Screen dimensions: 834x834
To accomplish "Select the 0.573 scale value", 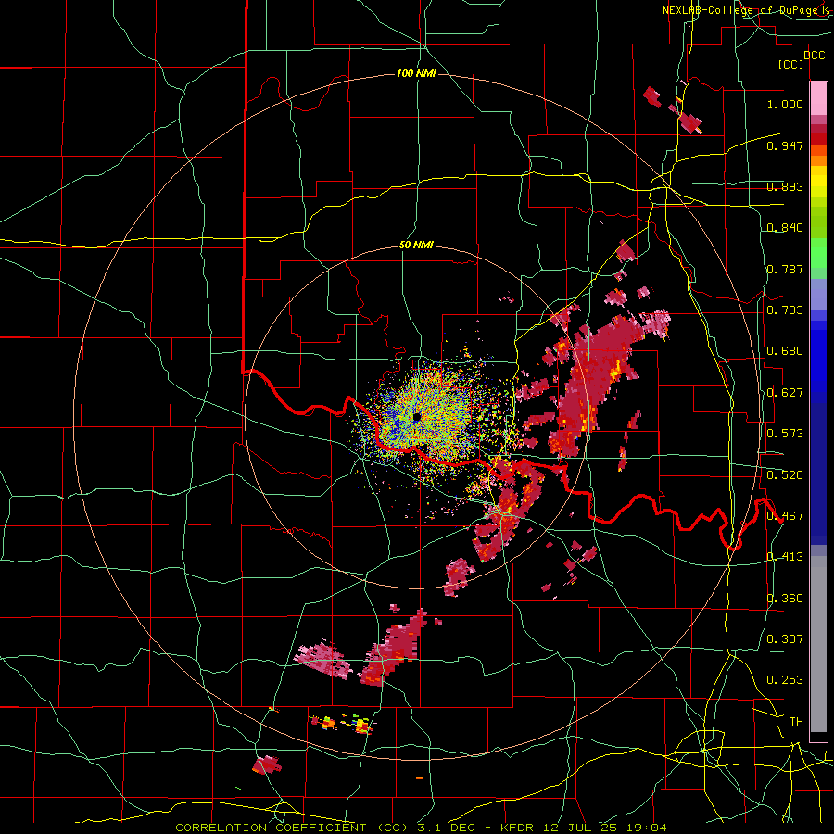I will (x=785, y=434).
